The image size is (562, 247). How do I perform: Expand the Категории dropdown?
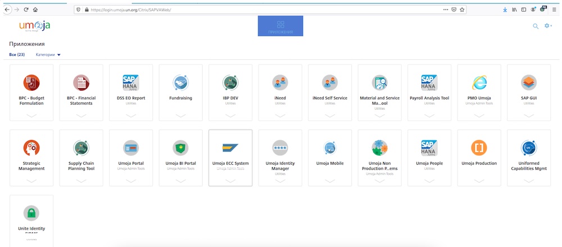pos(48,55)
